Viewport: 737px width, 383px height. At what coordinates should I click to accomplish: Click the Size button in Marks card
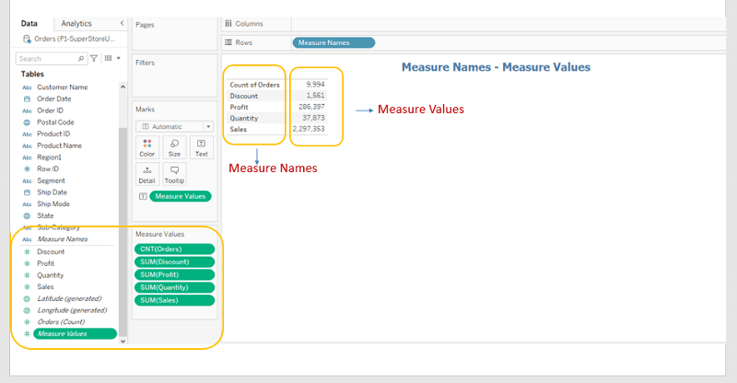click(x=174, y=147)
